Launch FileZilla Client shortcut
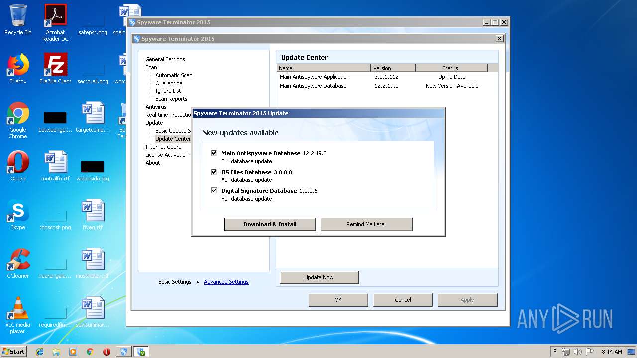Image resolution: width=637 pixels, height=358 pixels. 55,69
